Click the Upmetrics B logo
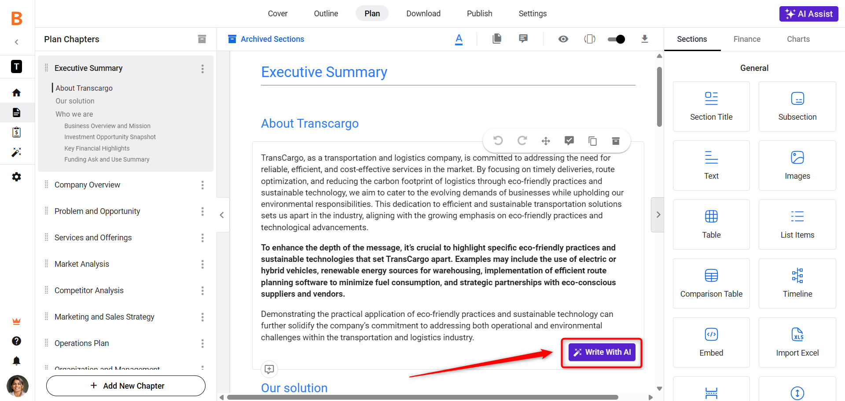Image resolution: width=845 pixels, height=401 pixels. coord(17,18)
